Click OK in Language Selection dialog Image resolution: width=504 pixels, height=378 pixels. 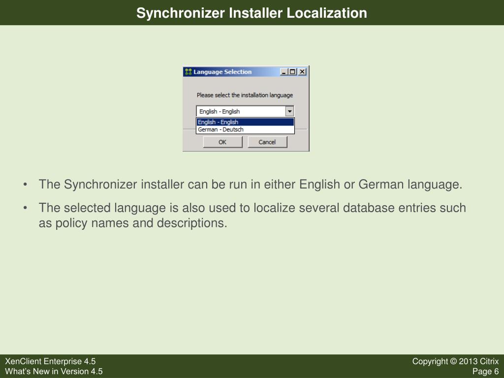(222, 142)
